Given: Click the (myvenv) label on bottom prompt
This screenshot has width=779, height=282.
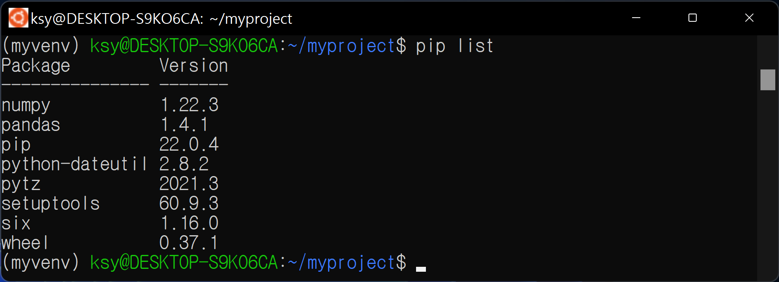Looking at the screenshot, I should tap(40, 262).
